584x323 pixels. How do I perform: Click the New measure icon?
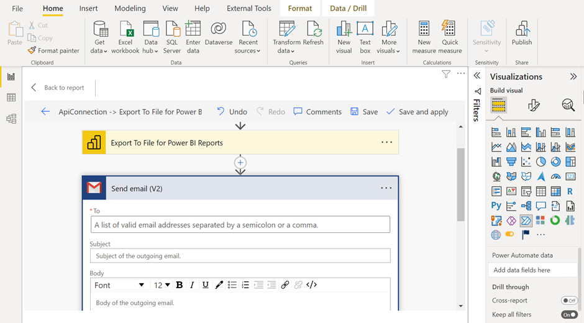[424, 37]
